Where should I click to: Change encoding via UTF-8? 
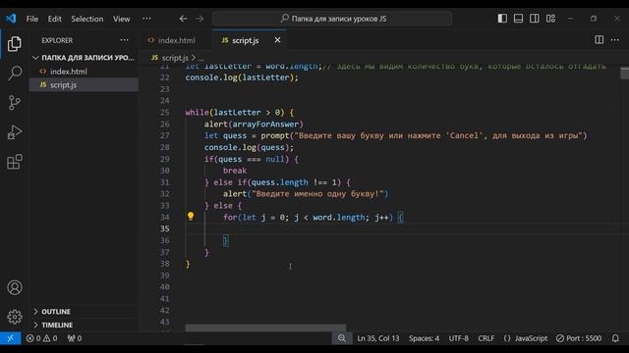459,338
